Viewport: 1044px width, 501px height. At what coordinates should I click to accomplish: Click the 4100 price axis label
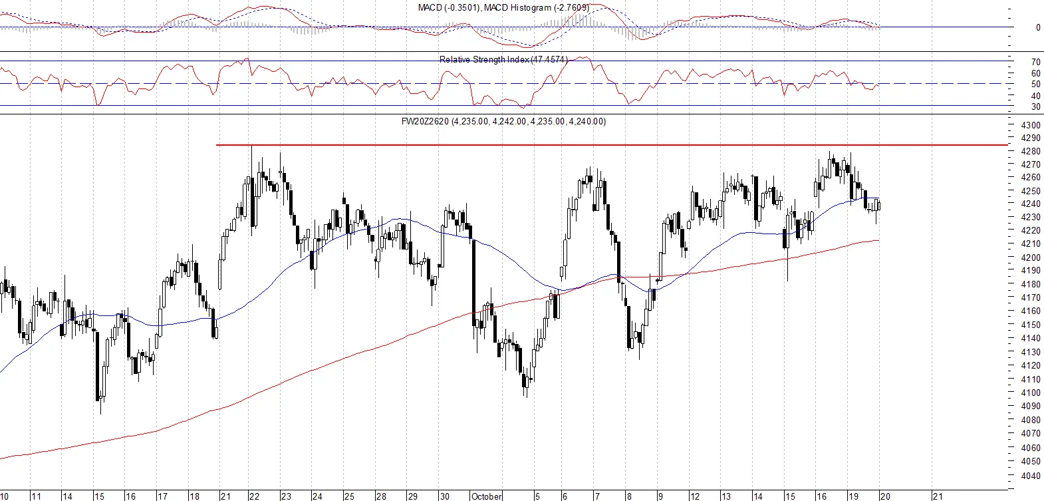(1031, 393)
